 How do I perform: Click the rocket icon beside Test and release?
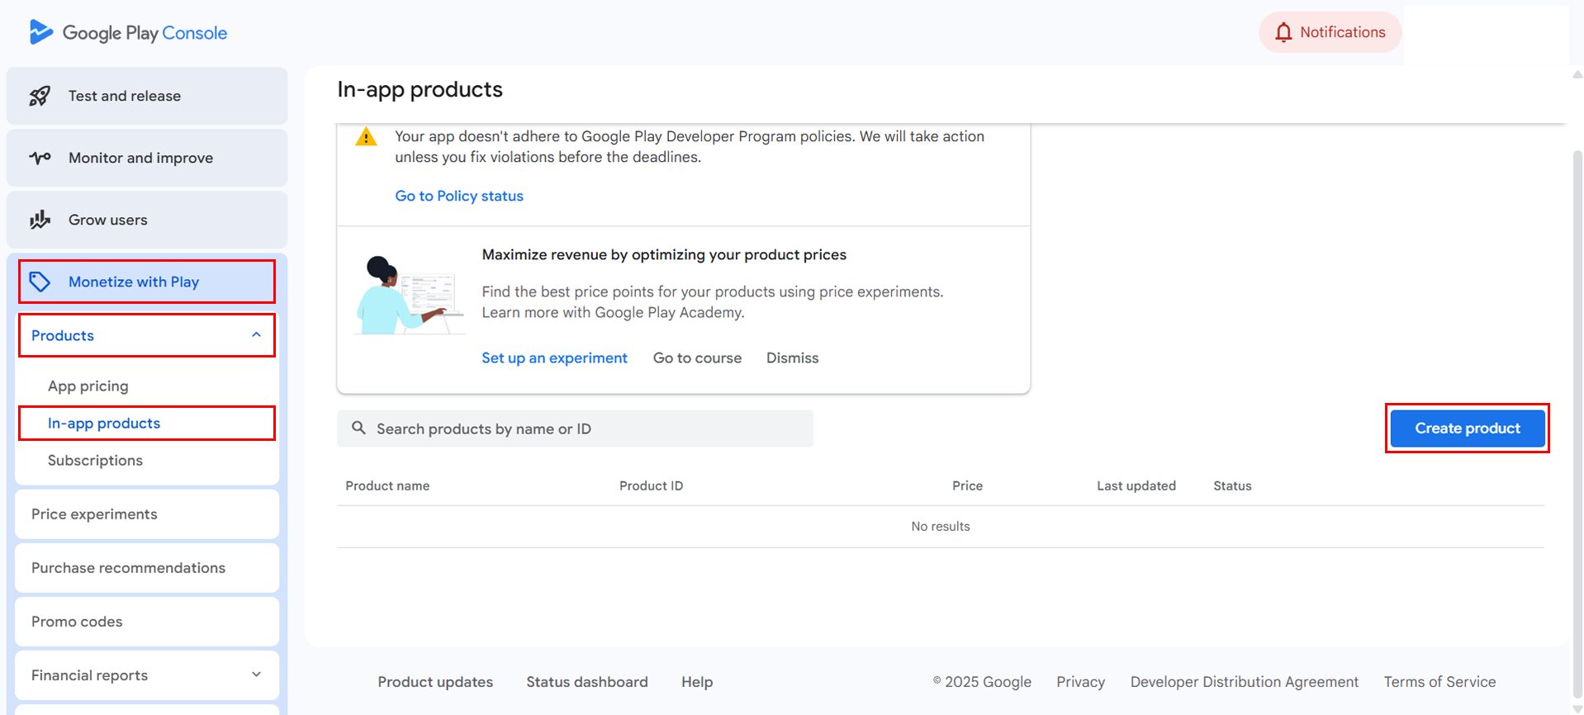pyautogui.click(x=40, y=96)
